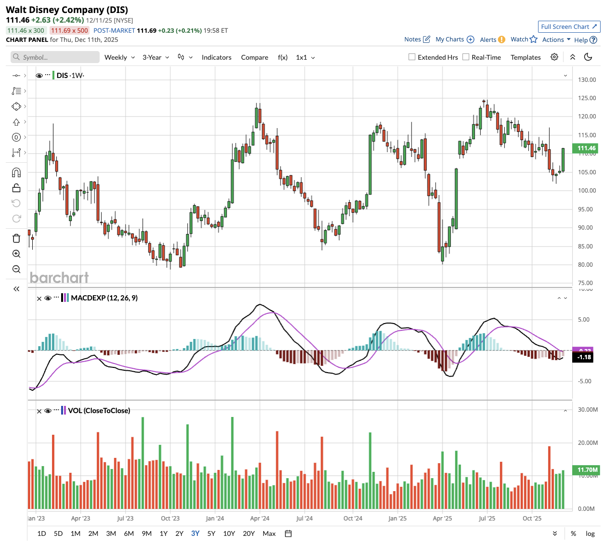
Task: Add DIS to Watchlist with star icon
Action: (x=533, y=39)
